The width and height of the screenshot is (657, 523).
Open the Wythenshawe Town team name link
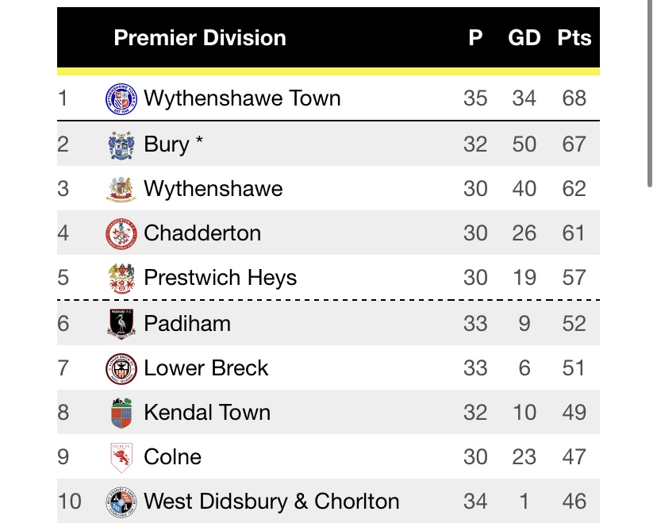tap(242, 98)
